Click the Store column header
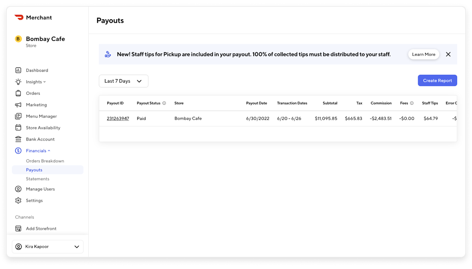The height and width of the screenshot is (269, 472). [x=179, y=103]
